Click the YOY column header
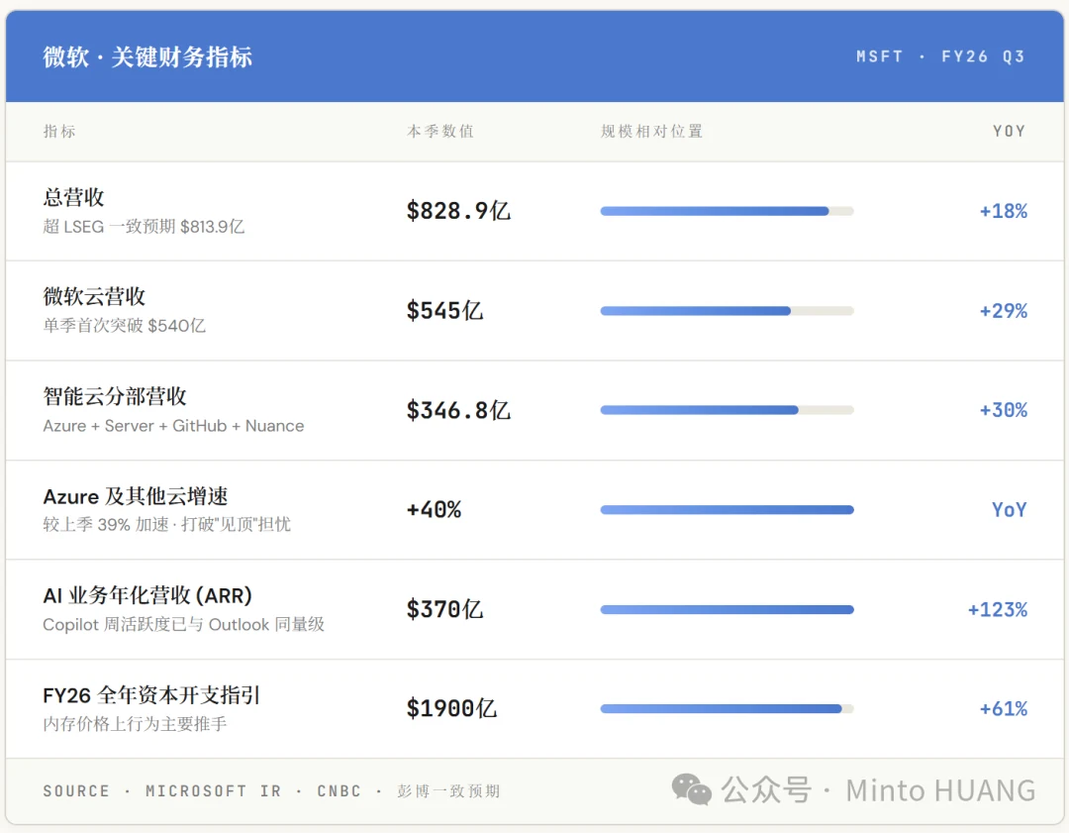1069x833 pixels. [x=1009, y=131]
